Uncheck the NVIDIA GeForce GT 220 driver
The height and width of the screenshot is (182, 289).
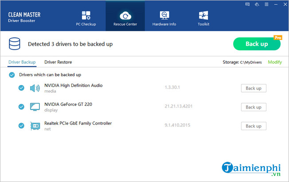coord(21,107)
